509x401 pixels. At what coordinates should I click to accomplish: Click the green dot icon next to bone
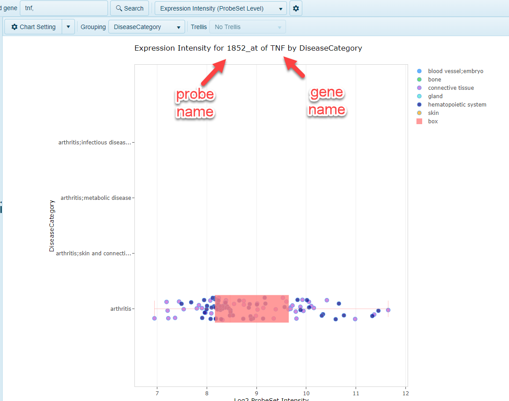pyautogui.click(x=420, y=79)
